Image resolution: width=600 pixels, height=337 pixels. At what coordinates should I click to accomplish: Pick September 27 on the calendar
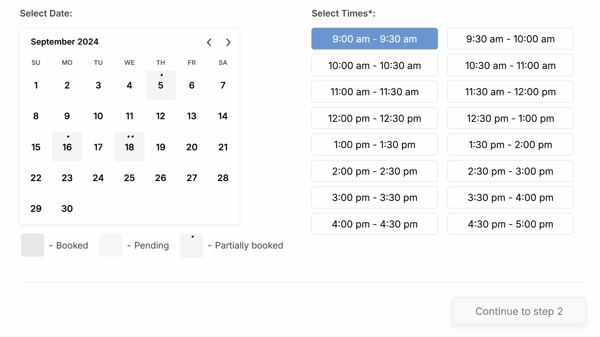point(192,178)
